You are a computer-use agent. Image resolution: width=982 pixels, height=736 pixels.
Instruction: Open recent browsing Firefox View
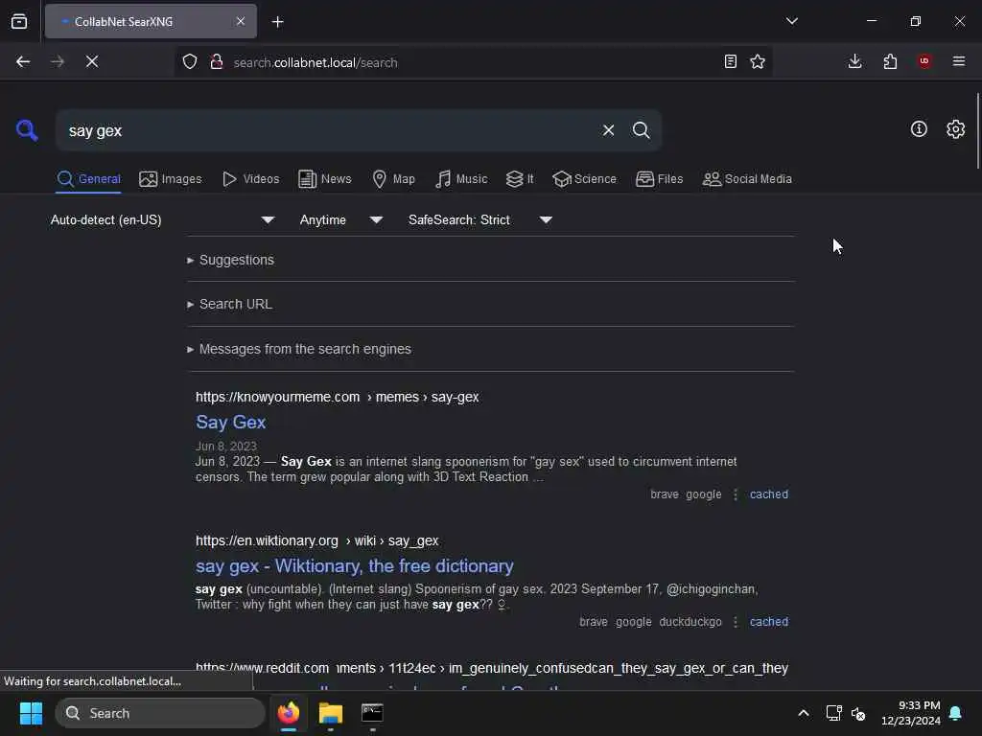tap(19, 21)
